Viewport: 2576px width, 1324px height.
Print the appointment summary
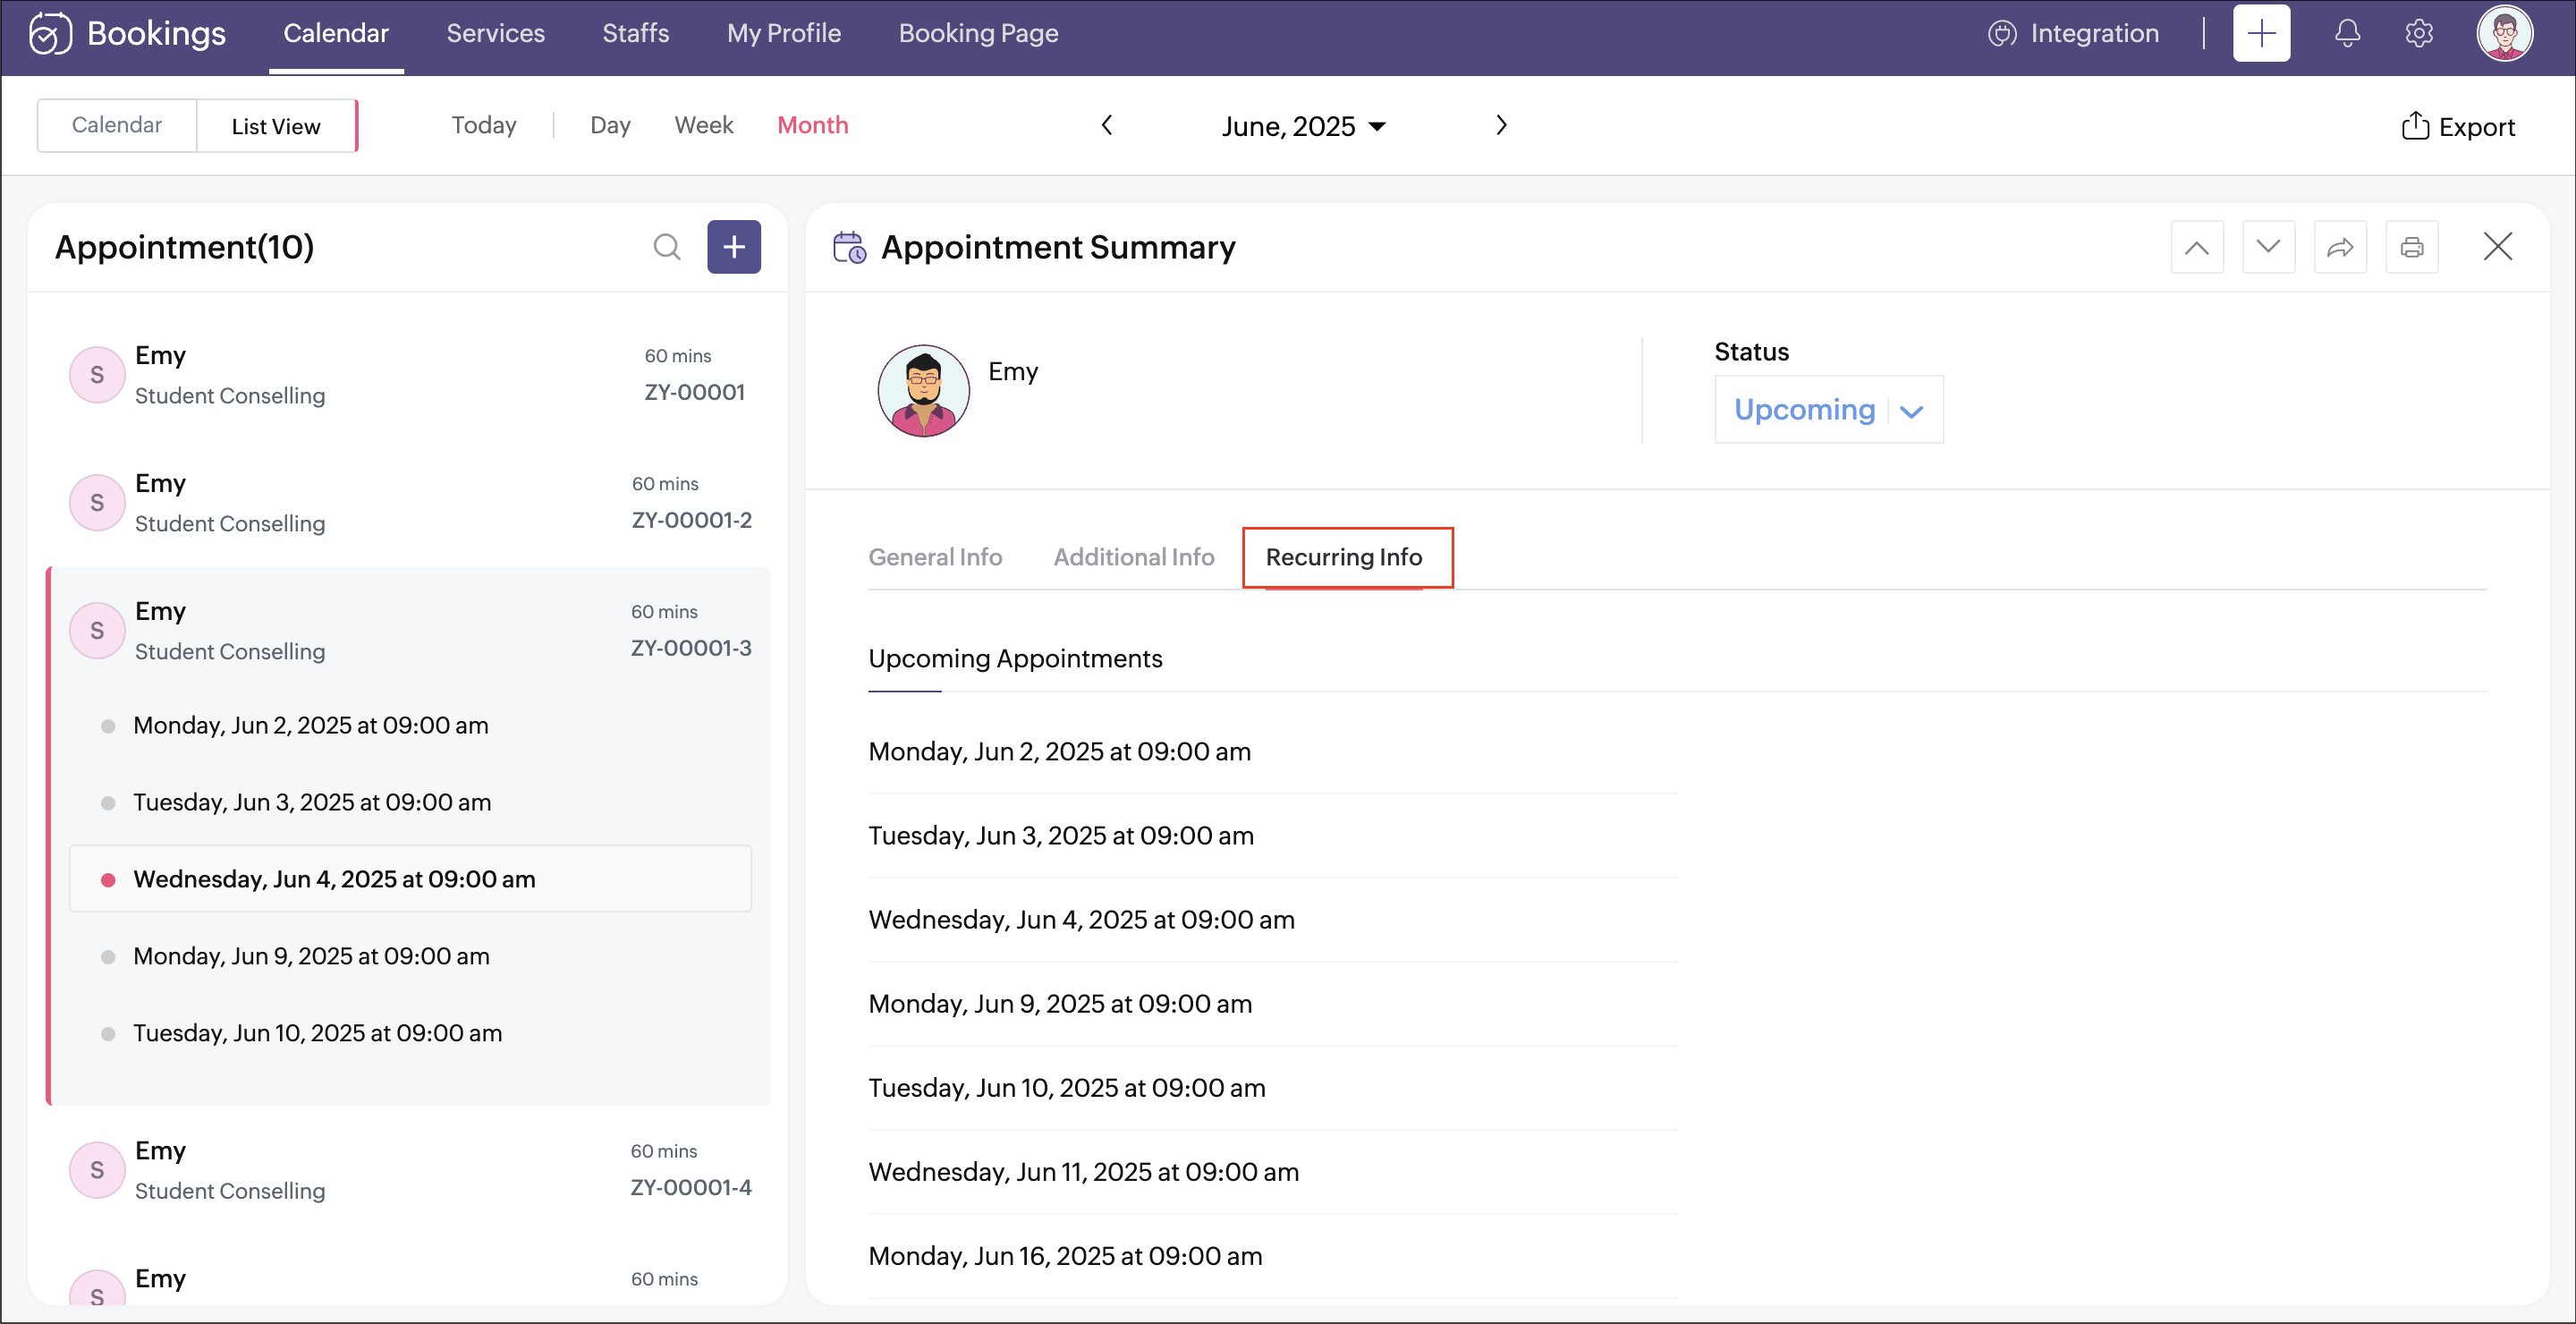click(2412, 247)
